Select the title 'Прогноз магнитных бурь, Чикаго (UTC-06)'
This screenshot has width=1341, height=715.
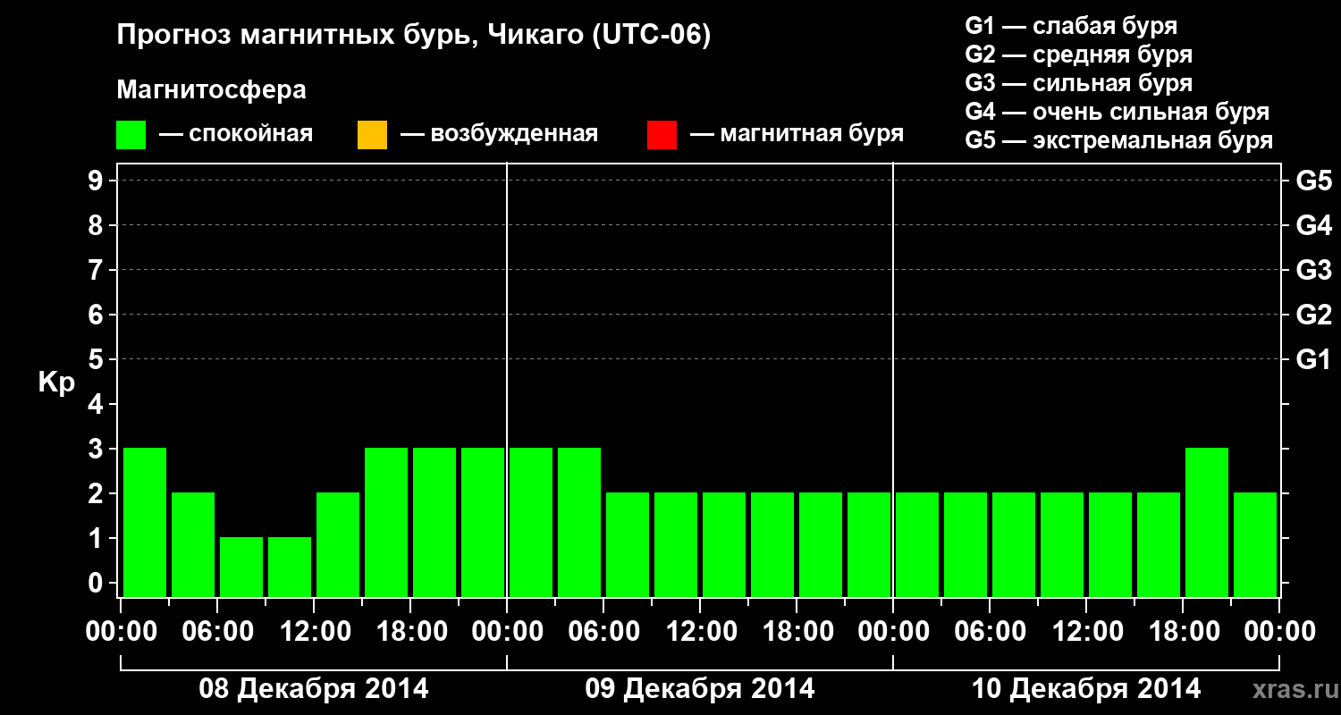pos(414,36)
